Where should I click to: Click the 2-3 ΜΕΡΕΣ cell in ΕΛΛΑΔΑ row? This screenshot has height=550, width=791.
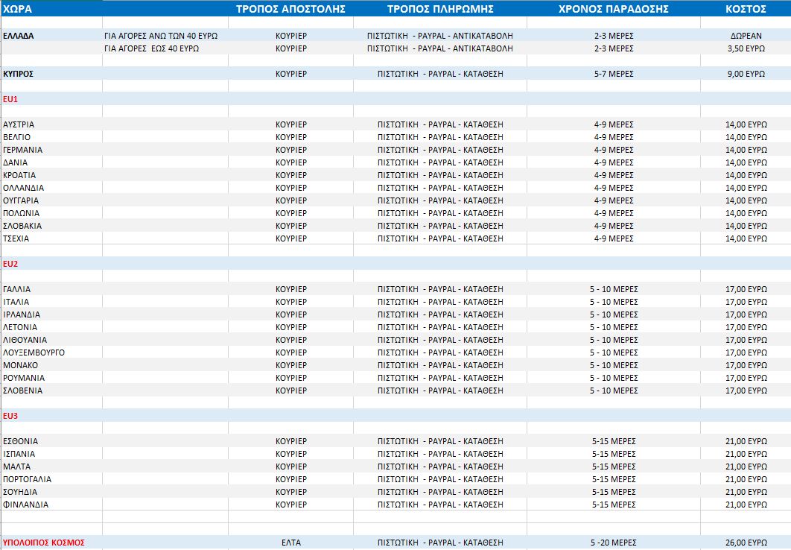click(x=614, y=36)
